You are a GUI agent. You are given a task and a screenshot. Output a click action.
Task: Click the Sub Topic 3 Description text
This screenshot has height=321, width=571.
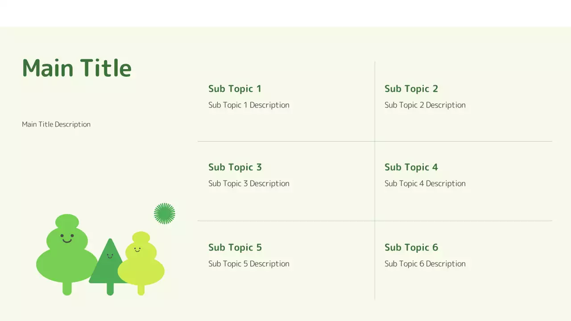[x=249, y=184]
